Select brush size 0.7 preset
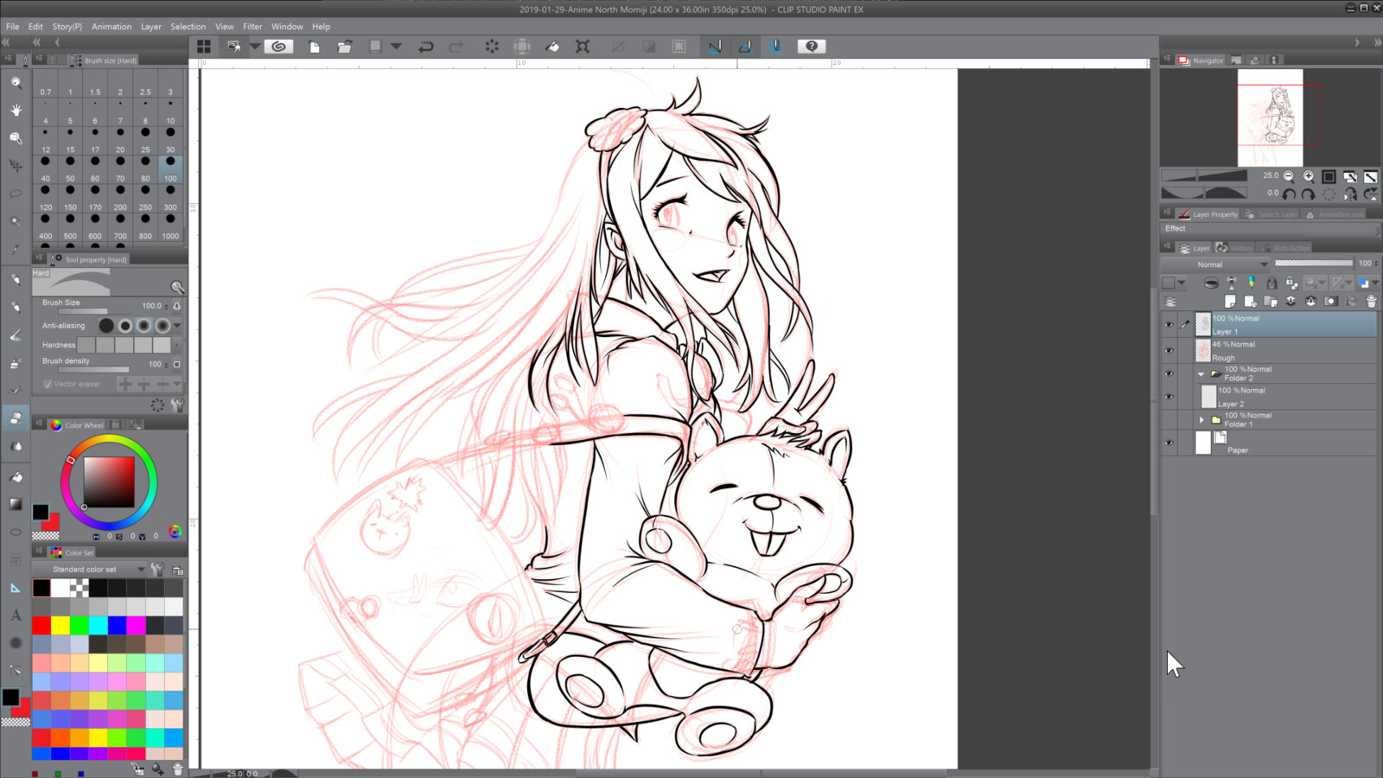The height and width of the screenshot is (778, 1383). point(45,83)
